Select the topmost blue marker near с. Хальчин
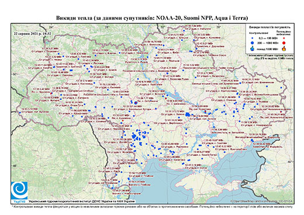The height and width of the screenshot is (215, 304). click(x=184, y=30)
